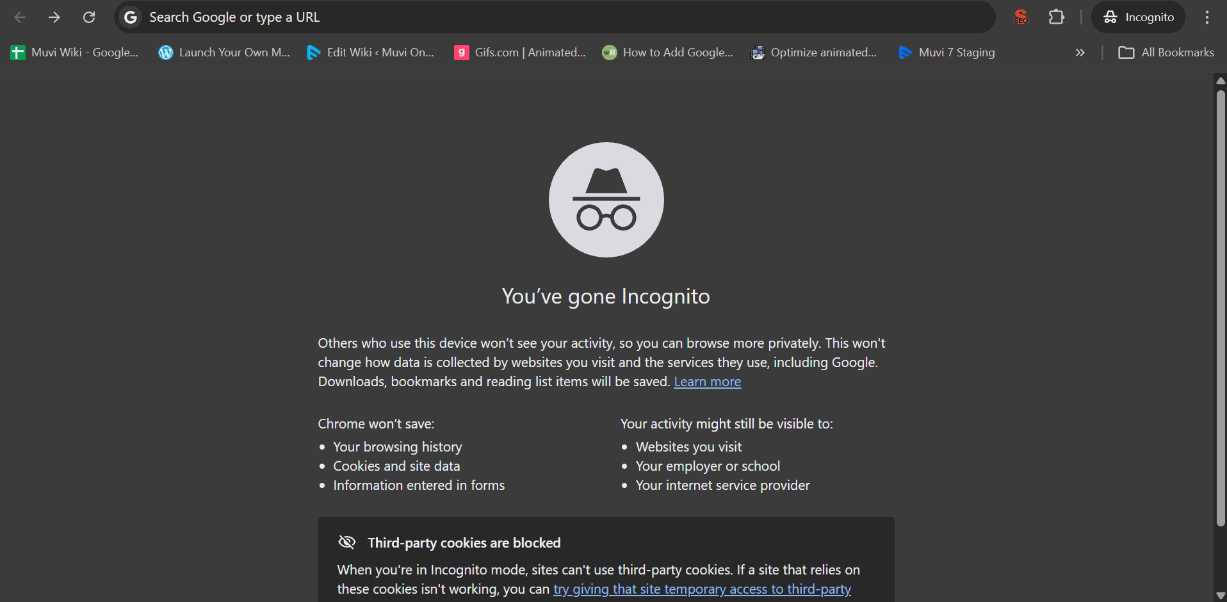Open the Incognito profile button
The image size is (1227, 602).
click(x=1138, y=17)
